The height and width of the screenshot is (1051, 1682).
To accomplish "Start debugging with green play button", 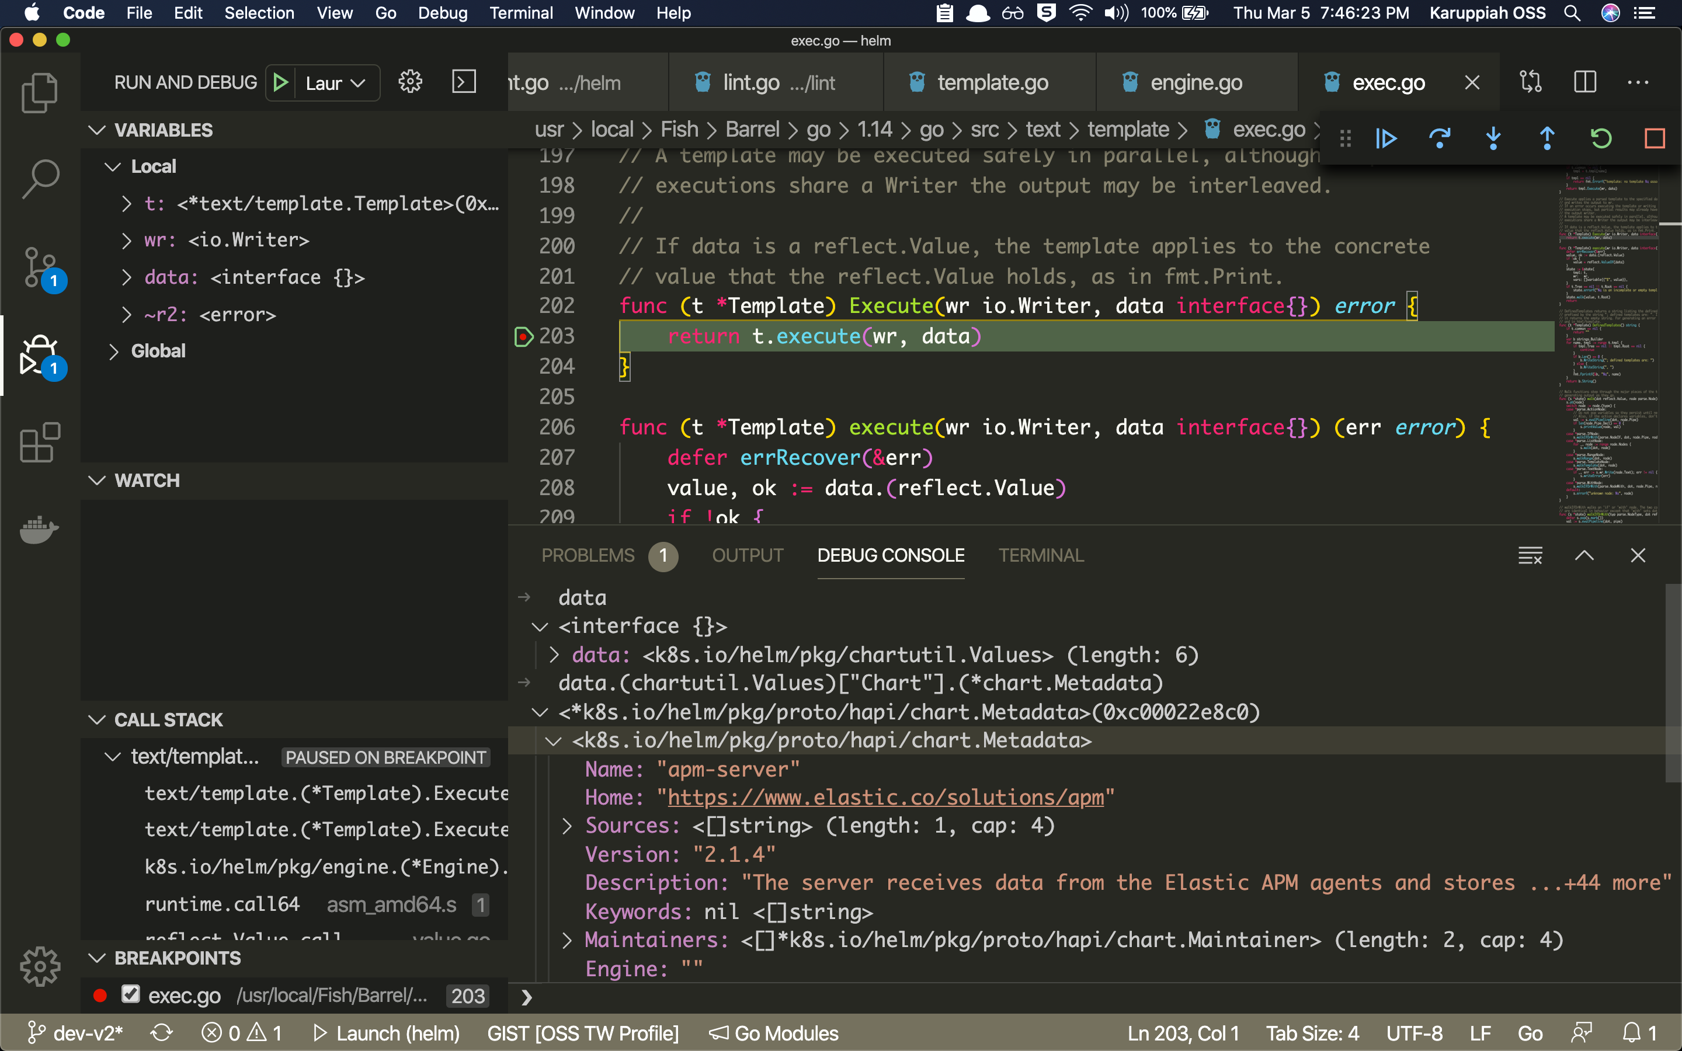I will coord(281,83).
